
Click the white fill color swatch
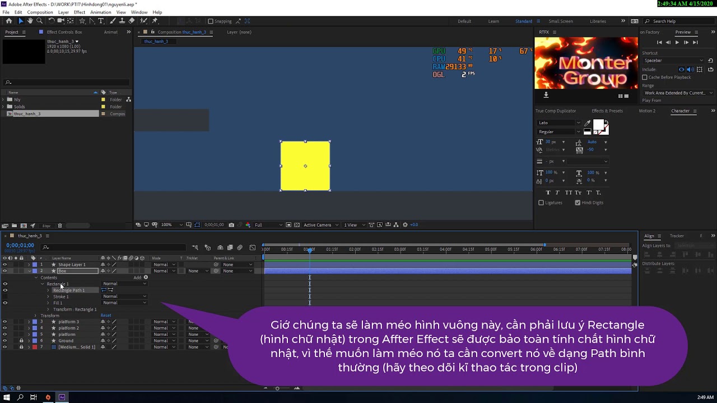(x=598, y=125)
